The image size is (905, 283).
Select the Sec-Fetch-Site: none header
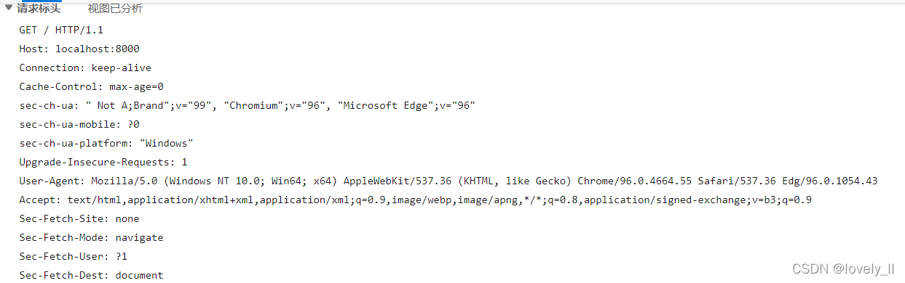click(x=79, y=218)
